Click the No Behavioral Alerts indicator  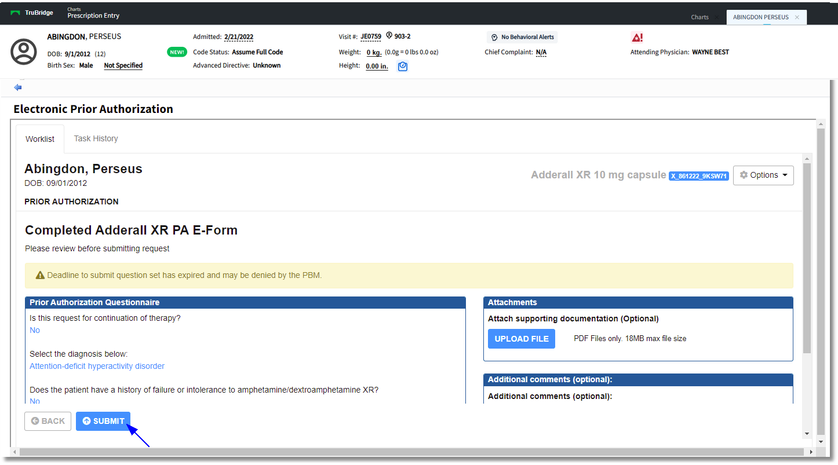click(x=522, y=37)
